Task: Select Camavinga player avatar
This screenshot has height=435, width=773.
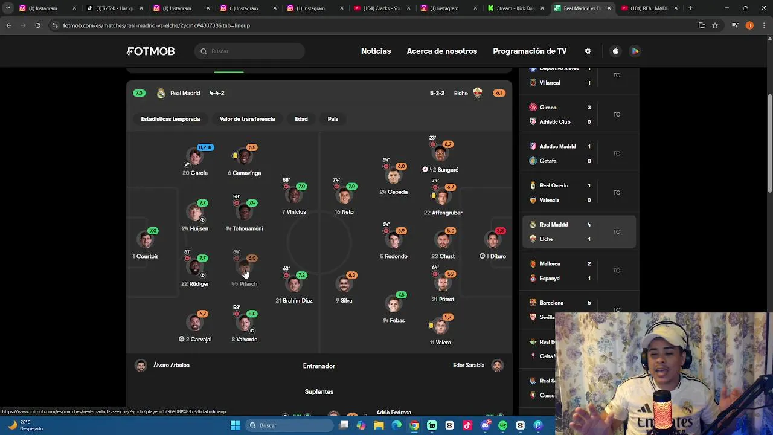Action: tap(245, 156)
